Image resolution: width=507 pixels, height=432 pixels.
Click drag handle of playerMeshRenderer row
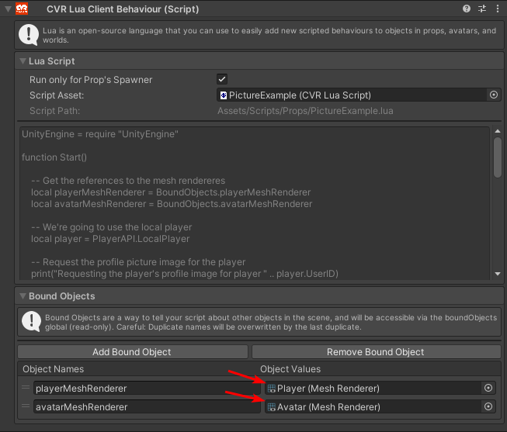coord(26,388)
